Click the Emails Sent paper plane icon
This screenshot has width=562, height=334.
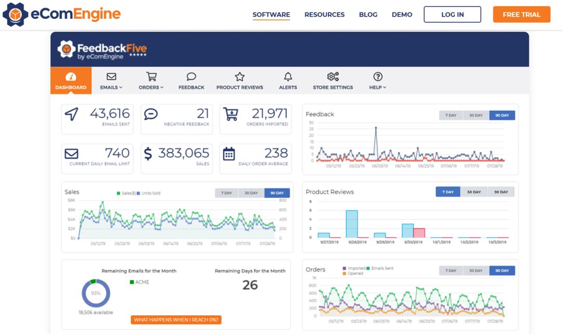coord(71,114)
